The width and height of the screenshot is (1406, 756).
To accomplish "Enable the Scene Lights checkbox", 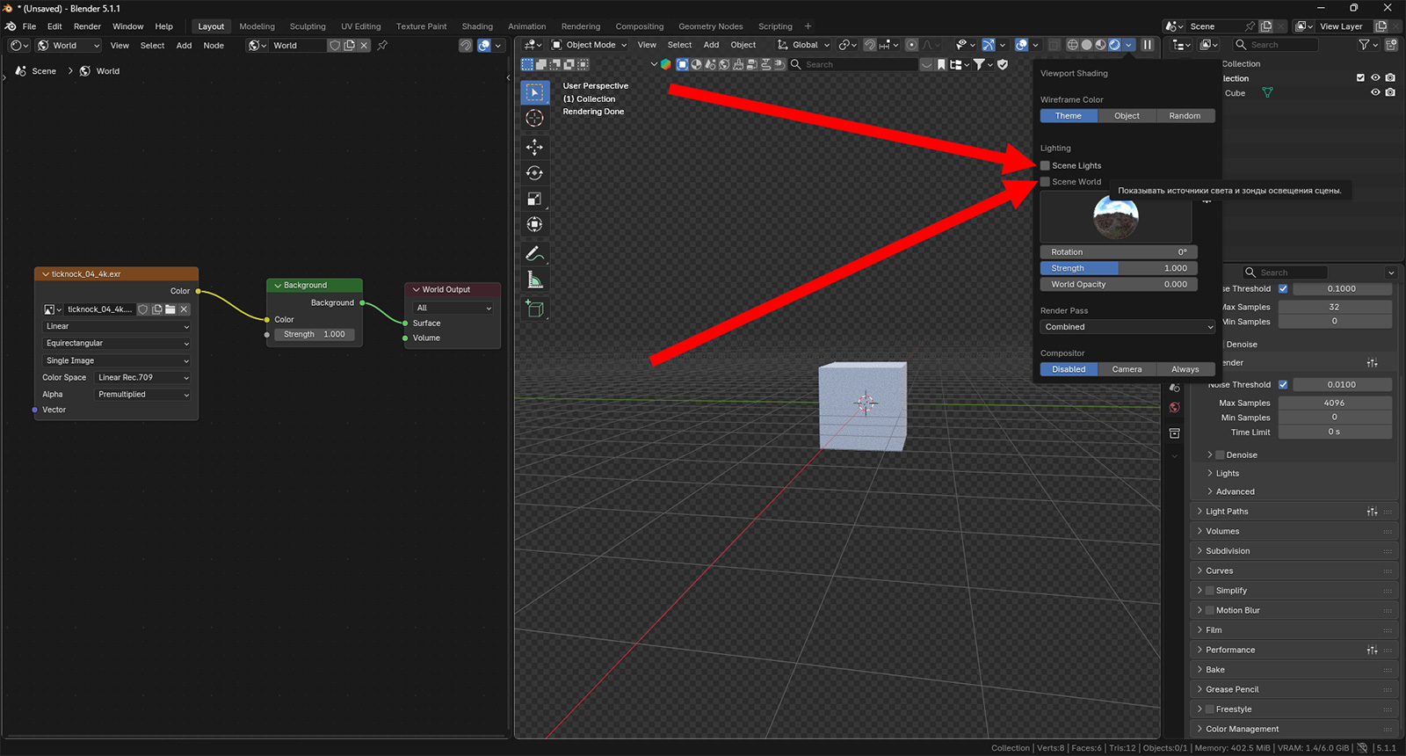I will point(1045,165).
